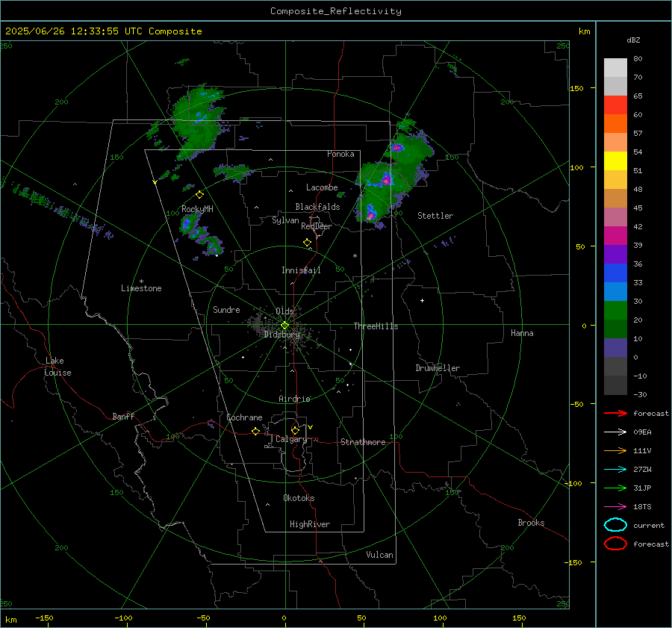Screen dimensions: 672x628
Task: Click the Brooks city label
Action: point(531,523)
